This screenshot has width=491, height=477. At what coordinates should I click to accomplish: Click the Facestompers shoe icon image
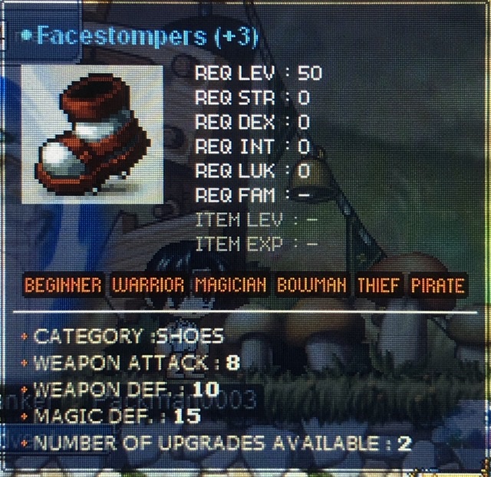tap(92, 134)
